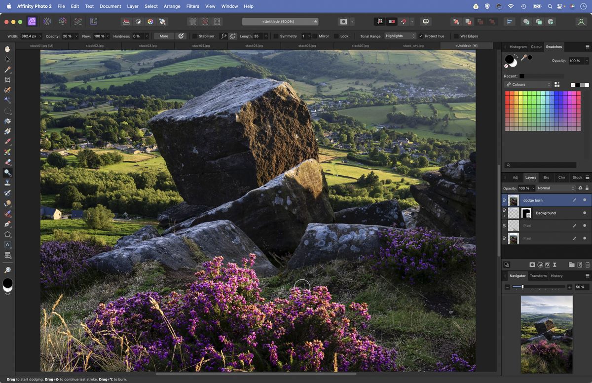Click the mask layer icon below the Layers panel
This screenshot has width=592, height=383.
pos(533,265)
